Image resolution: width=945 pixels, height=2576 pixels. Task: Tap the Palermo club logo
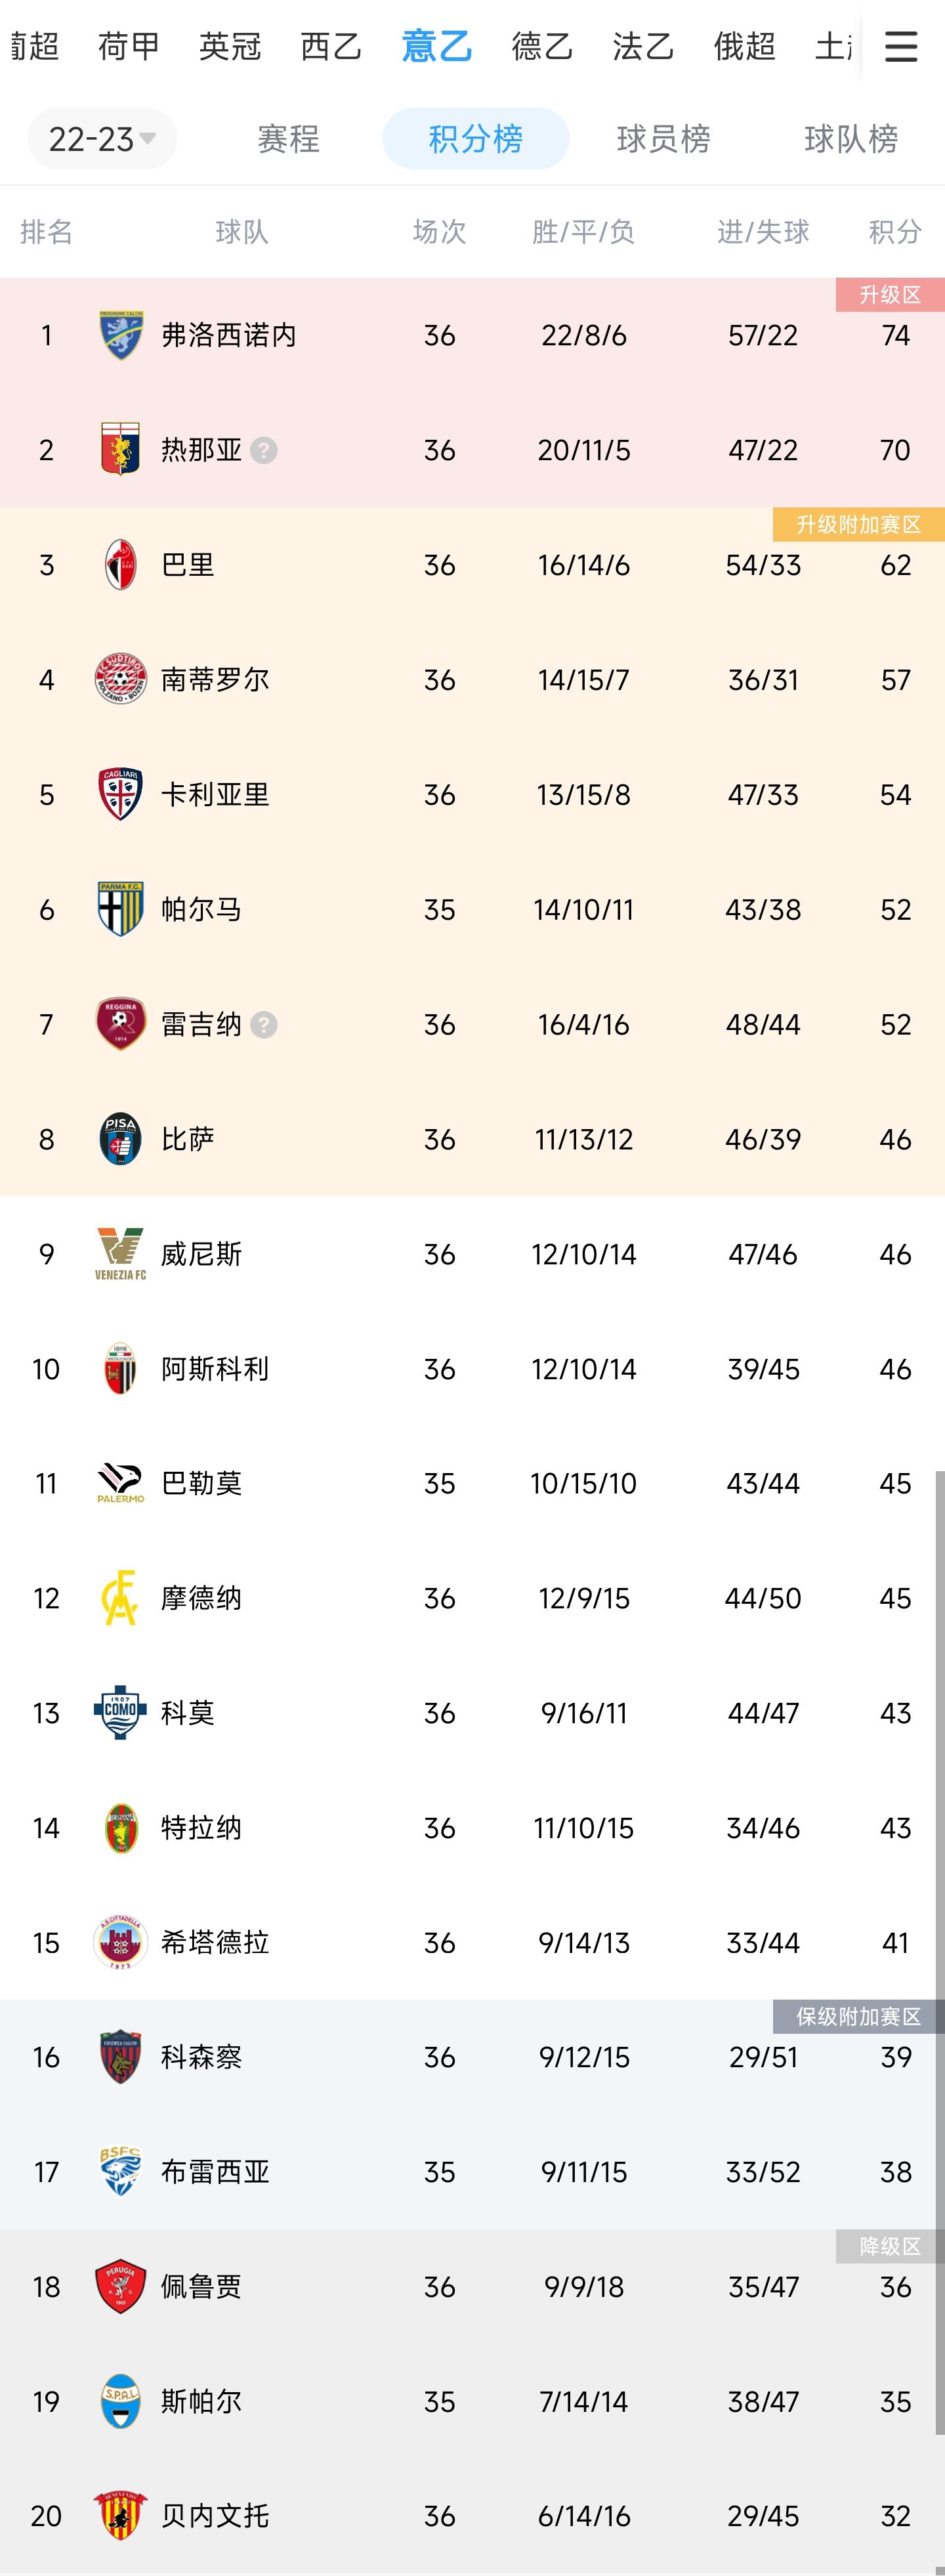(121, 1483)
